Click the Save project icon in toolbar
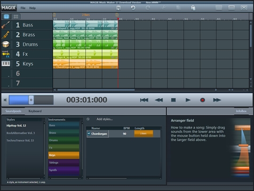 (x=119, y=8)
